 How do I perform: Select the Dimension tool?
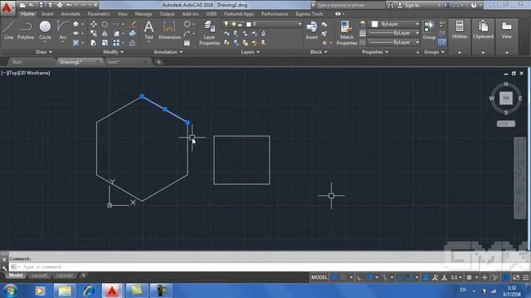click(x=169, y=30)
